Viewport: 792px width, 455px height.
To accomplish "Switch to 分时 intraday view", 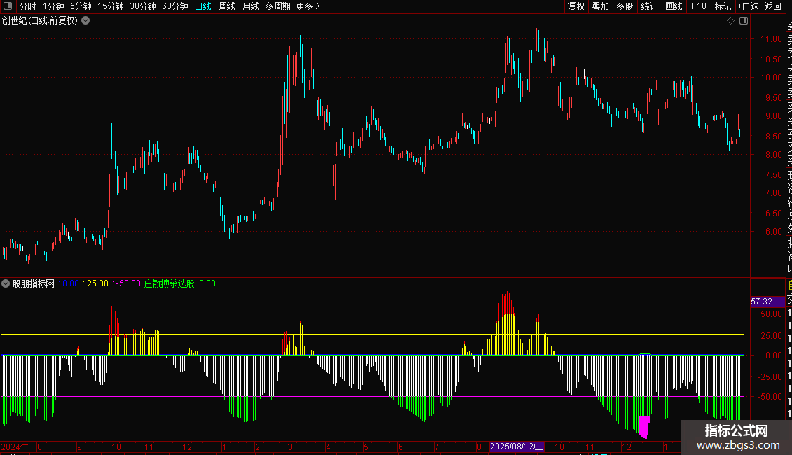I will (x=28, y=6).
